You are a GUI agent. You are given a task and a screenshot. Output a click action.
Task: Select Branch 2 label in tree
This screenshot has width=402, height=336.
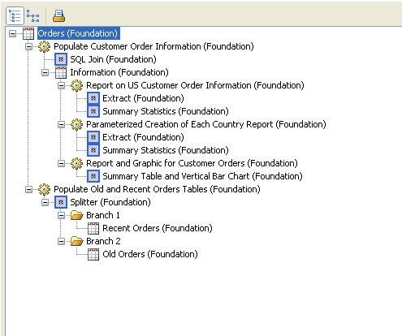pos(103,241)
